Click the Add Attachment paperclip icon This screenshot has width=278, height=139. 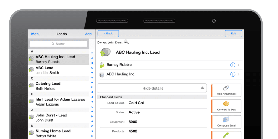click(226, 88)
